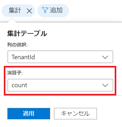Open the 列の選択 combo box showing TenantId
The width and height of the screenshot is (122, 127).
pyautogui.click(x=60, y=57)
